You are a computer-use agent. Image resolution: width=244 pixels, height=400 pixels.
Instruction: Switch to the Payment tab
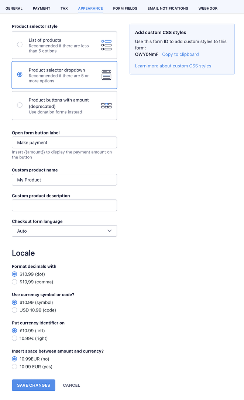[x=41, y=8]
